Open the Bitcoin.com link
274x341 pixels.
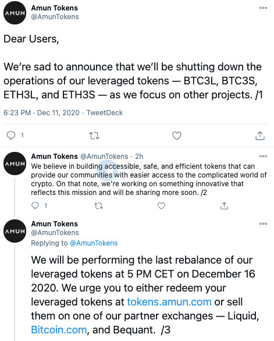59,330
